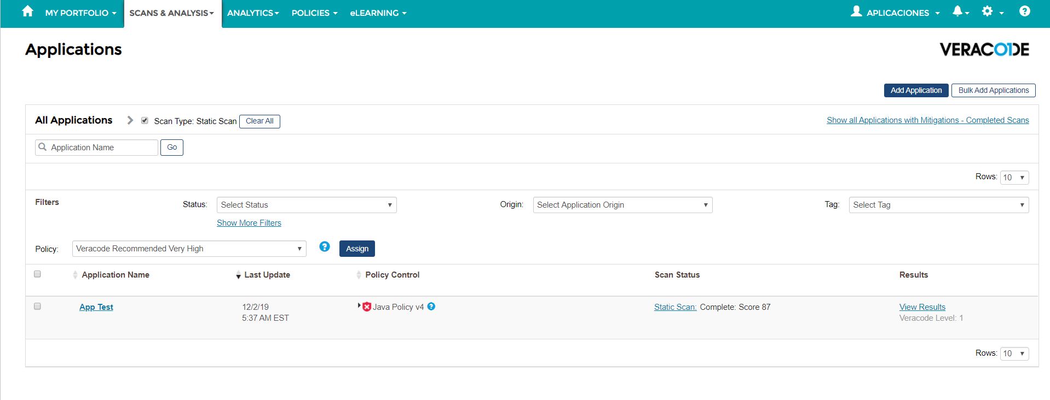Open the My Portfolio menu
1050x400 pixels.
coord(80,13)
